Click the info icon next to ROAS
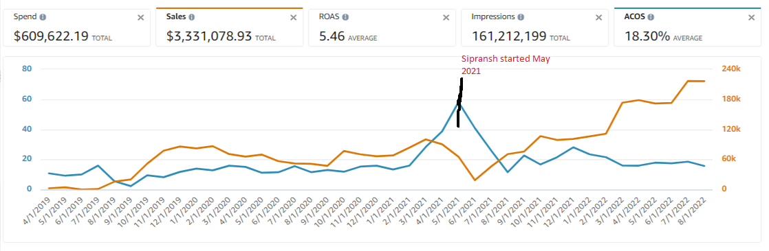Viewport: 769px width, 251px height. [x=345, y=17]
